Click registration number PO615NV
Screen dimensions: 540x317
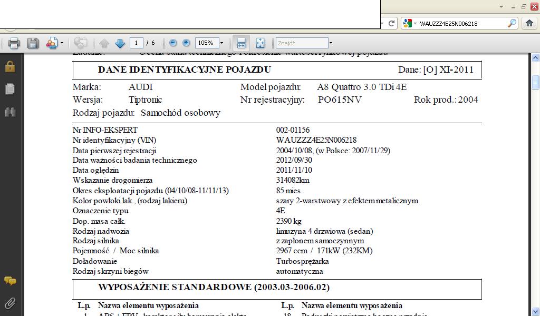click(340, 100)
